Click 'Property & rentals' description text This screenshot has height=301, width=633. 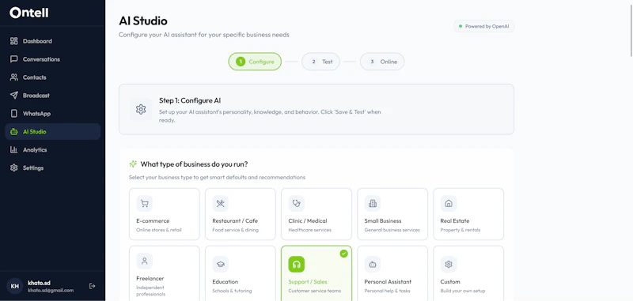[461, 230]
